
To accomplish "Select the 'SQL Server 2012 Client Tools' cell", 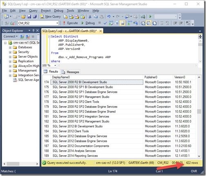I will click(x=97, y=131).
